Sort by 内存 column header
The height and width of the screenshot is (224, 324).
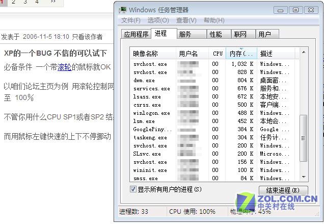click(x=241, y=54)
